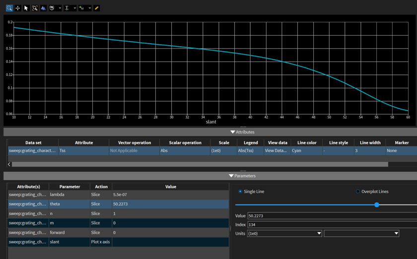Click the Index input field
Screen dimensions: 417x259
[332, 225]
